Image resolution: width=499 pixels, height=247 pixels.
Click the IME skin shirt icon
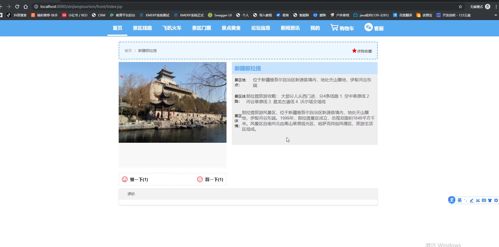click(x=490, y=200)
